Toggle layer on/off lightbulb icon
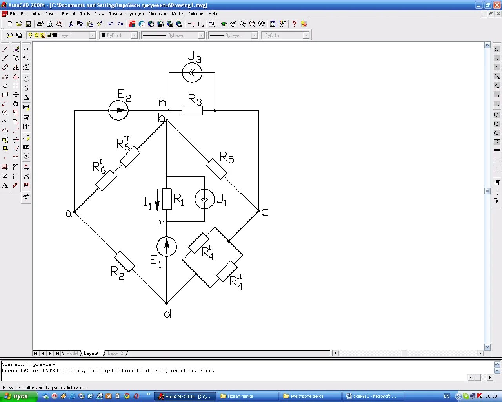 [x=31, y=35]
